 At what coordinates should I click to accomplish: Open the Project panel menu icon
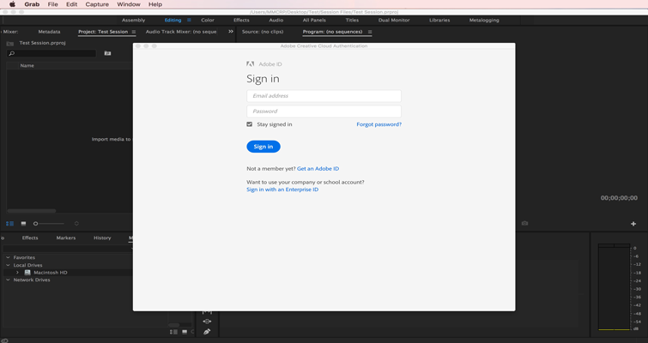point(134,32)
